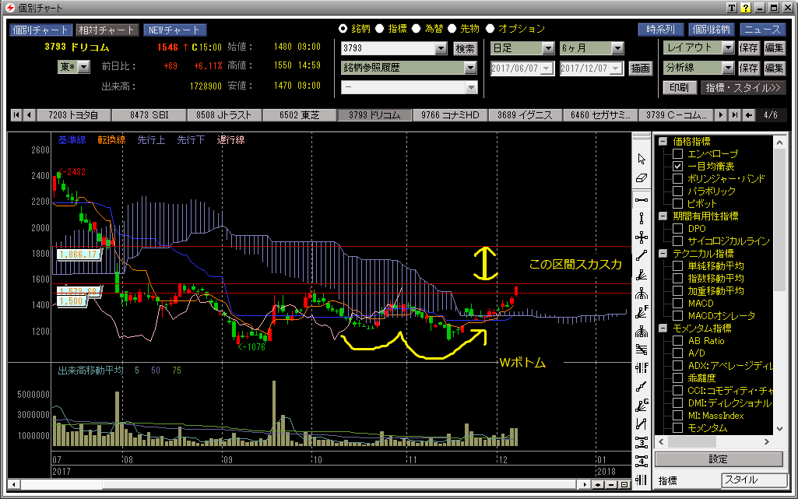Open the スタイル tab at panel bottom
This screenshot has height=499, width=798.
click(753, 480)
